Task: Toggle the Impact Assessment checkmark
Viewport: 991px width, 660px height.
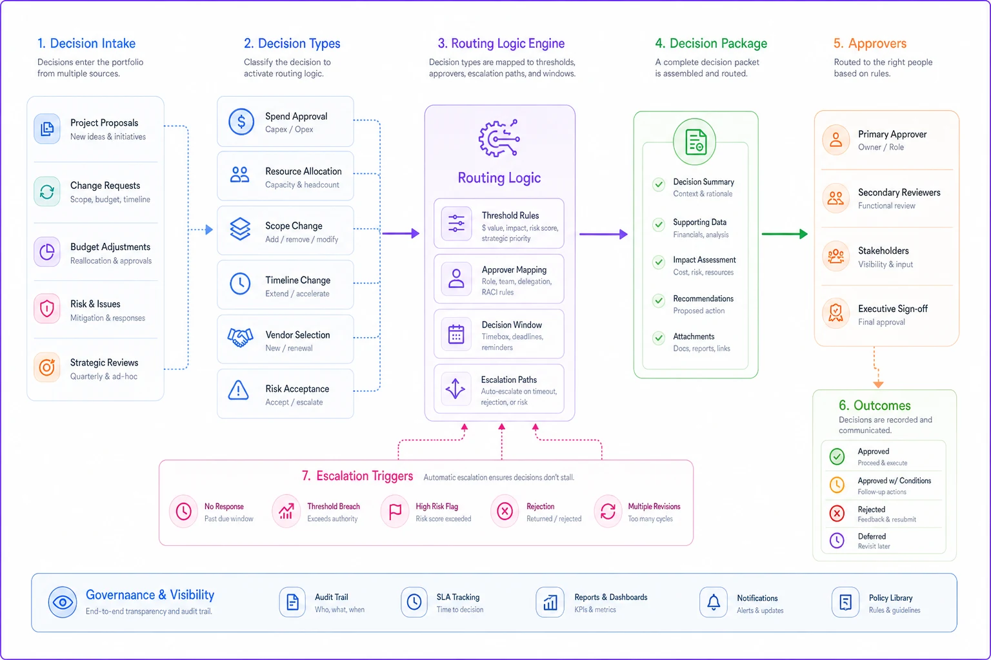Action: point(659,262)
